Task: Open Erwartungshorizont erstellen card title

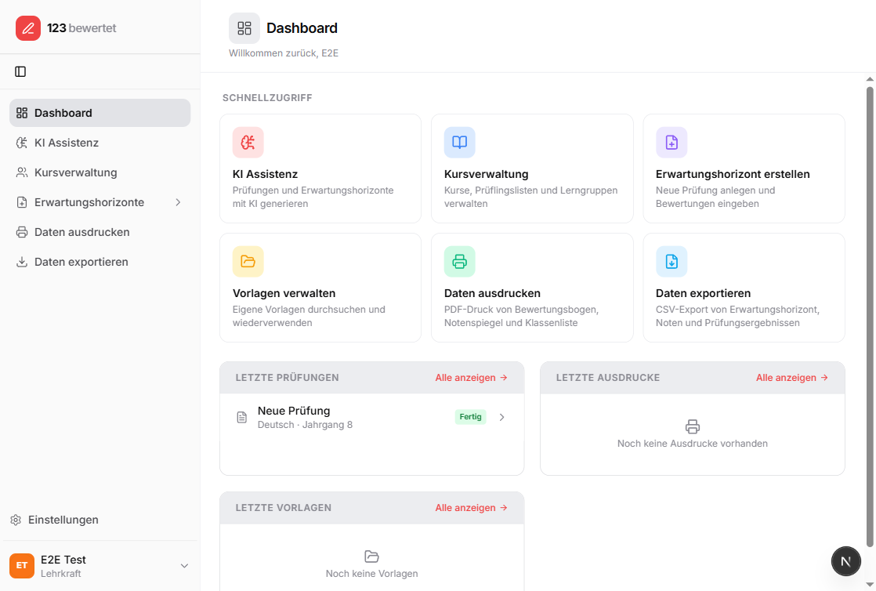Action: (x=733, y=174)
